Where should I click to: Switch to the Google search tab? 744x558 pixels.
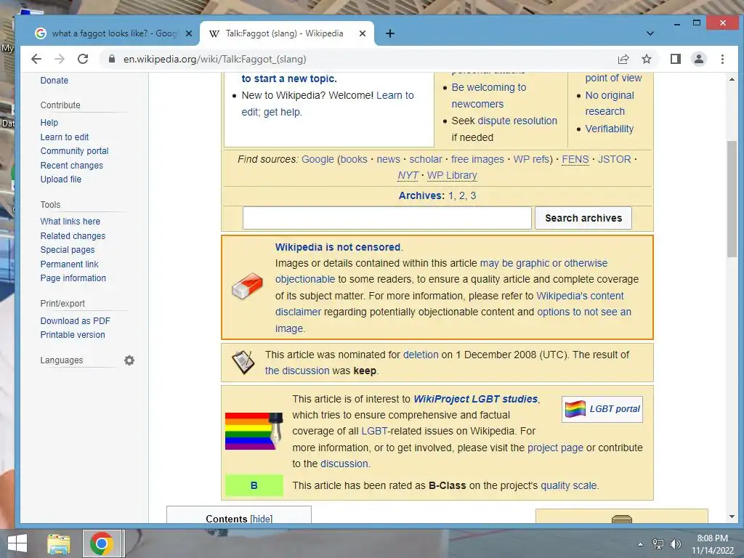(x=114, y=33)
